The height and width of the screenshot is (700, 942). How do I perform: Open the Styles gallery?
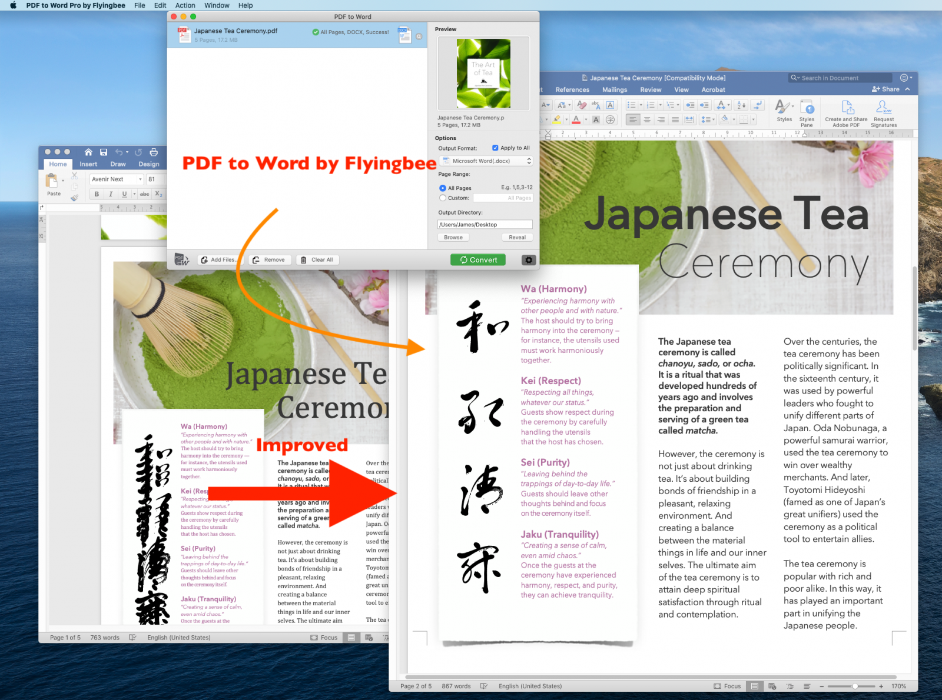pos(784,111)
